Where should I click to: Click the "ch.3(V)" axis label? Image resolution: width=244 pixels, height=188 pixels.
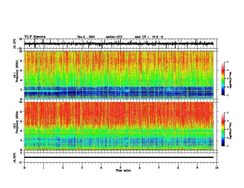14,158
